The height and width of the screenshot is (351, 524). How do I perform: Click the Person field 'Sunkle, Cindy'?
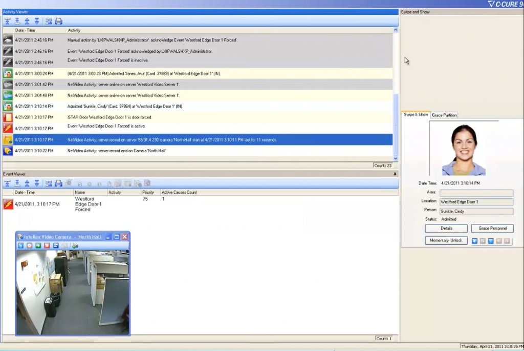476,211
